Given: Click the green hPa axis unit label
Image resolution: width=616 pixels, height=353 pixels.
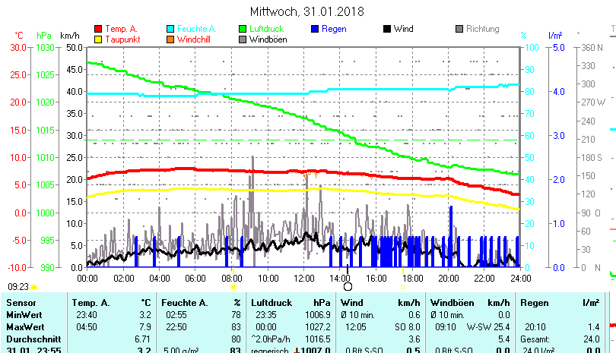Looking at the screenshot, I should [43, 36].
